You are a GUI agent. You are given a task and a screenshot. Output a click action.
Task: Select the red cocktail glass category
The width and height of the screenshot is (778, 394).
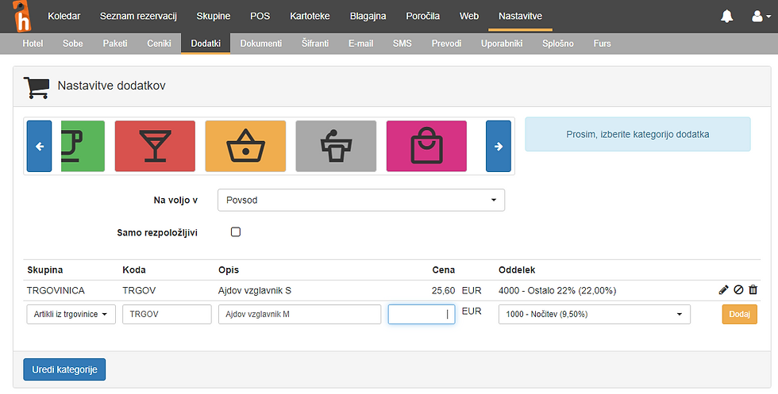click(155, 146)
